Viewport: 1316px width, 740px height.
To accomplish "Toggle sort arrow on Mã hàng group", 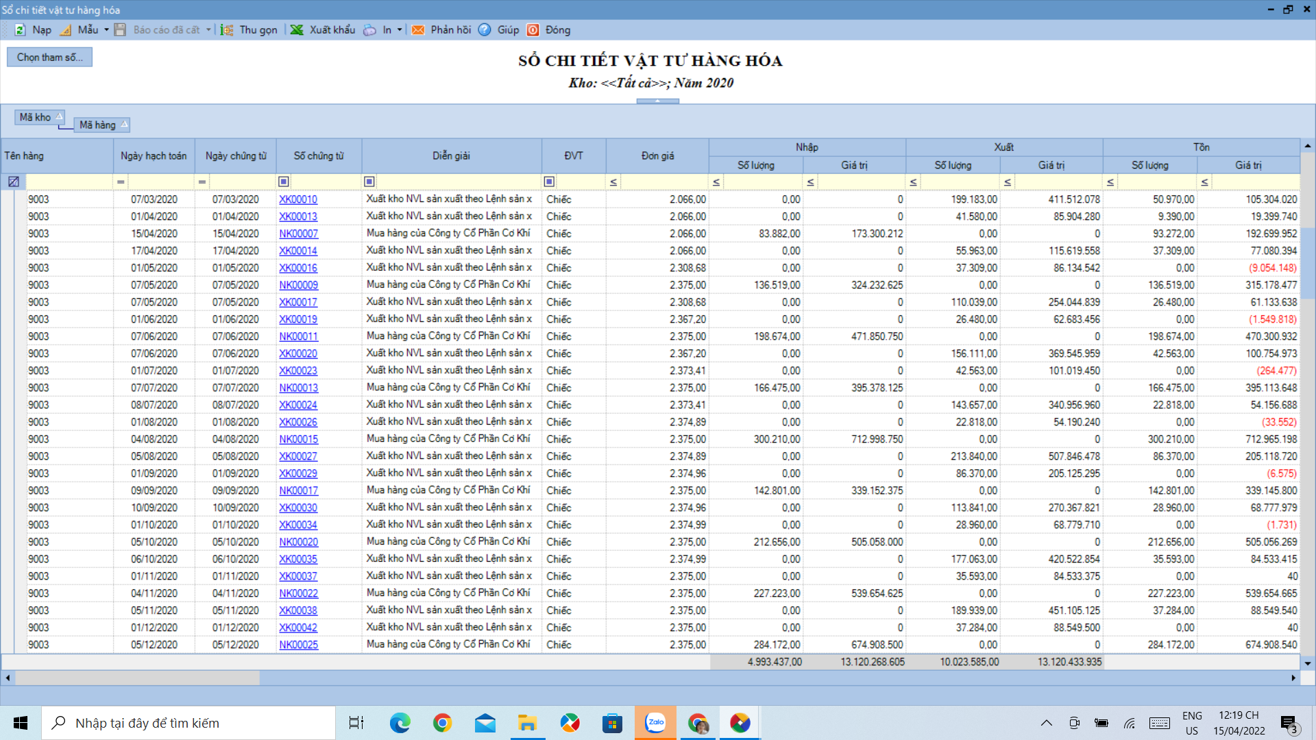I will [x=124, y=125].
